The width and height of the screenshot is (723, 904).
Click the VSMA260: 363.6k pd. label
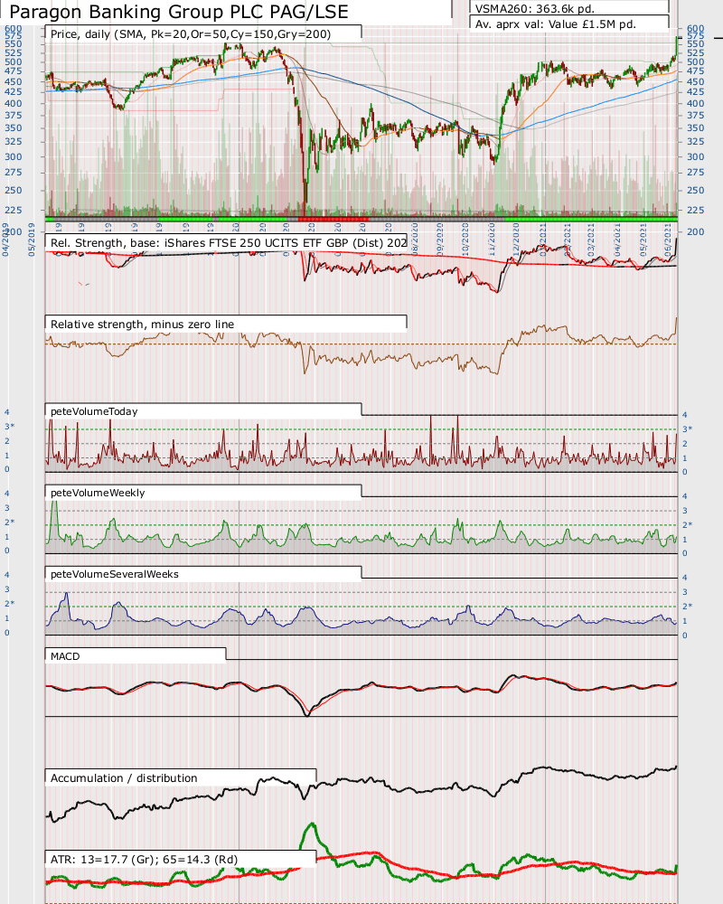pos(534,9)
